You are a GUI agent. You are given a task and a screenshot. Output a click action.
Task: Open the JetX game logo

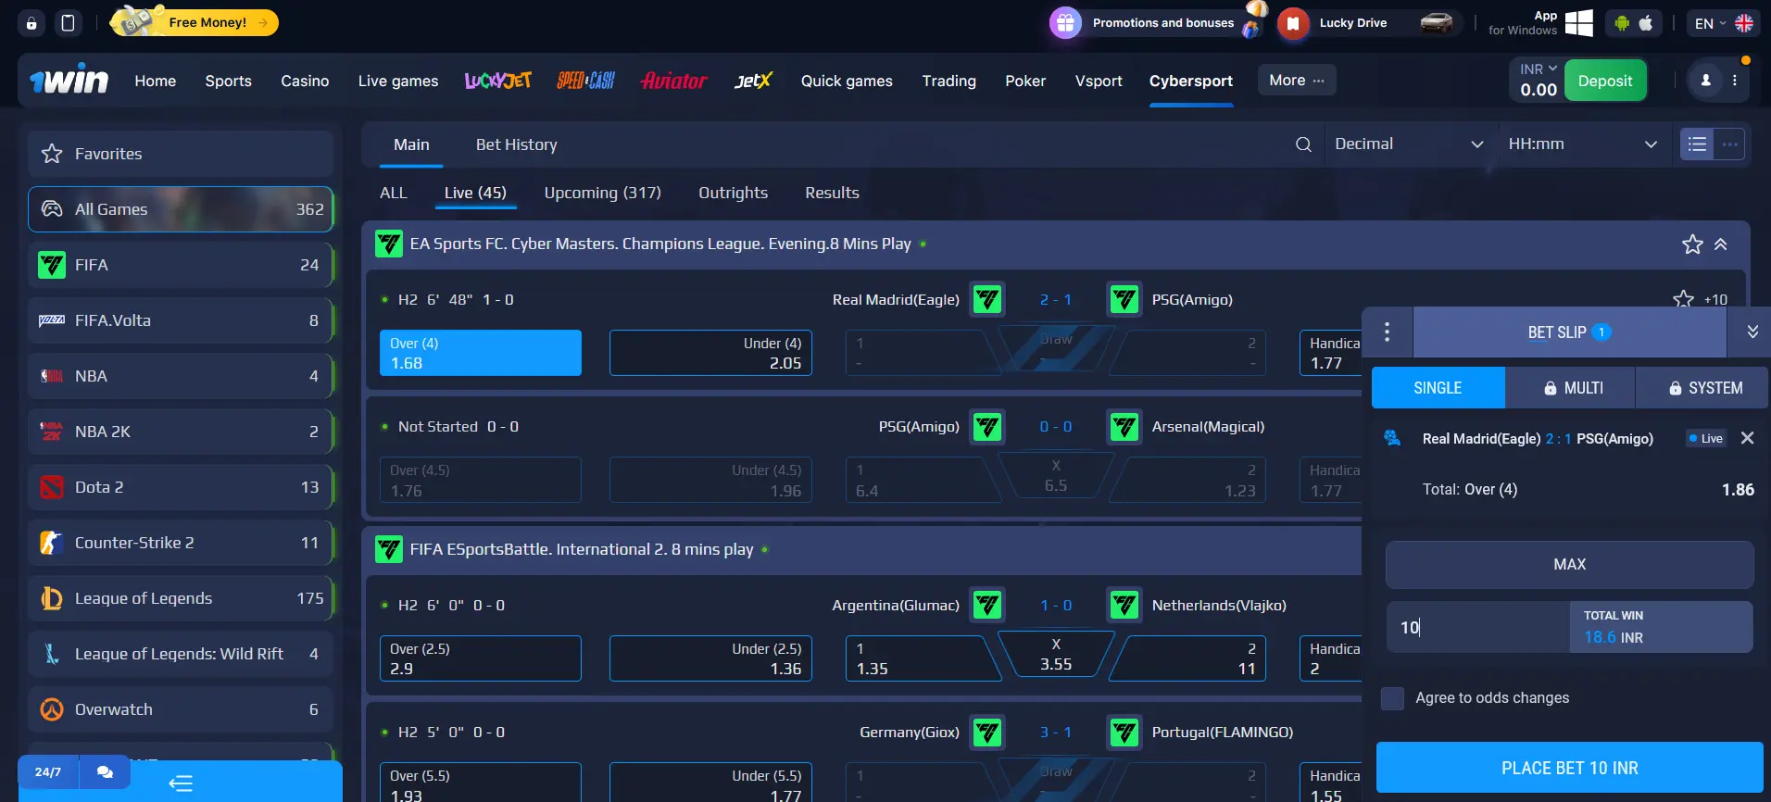click(x=753, y=81)
